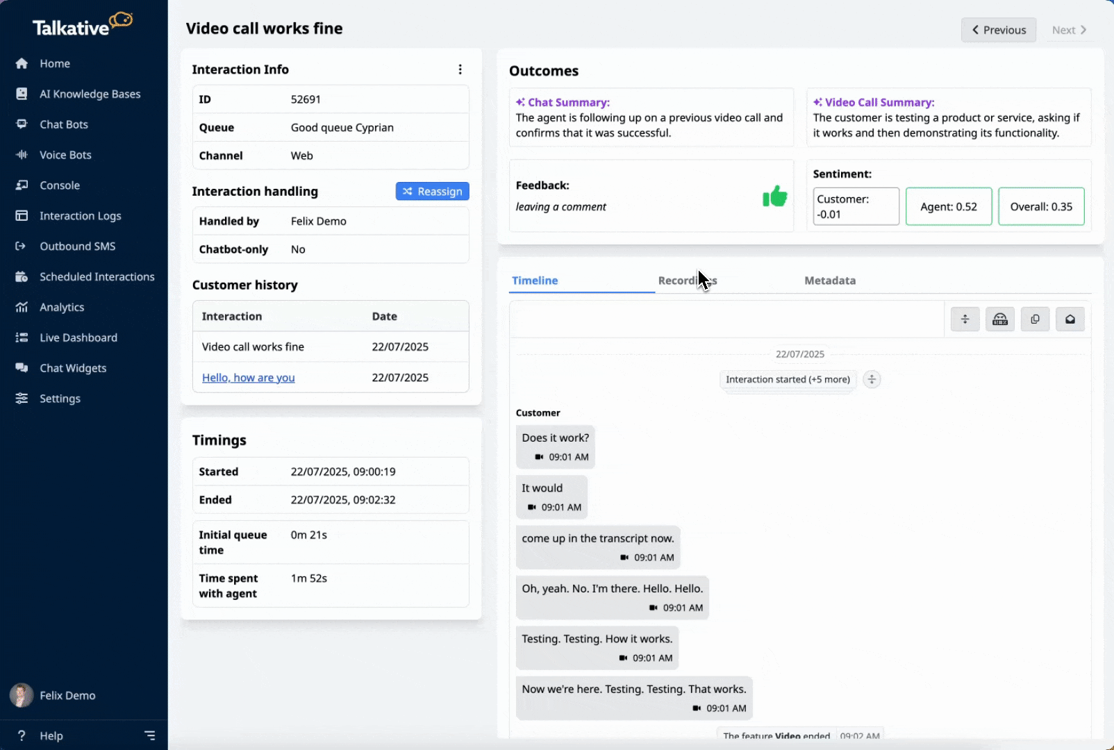This screenshot has height=750, width=1114.
Task: Click the profanity filter icon in timeline toolbar
Action: tap(1000, 319)
